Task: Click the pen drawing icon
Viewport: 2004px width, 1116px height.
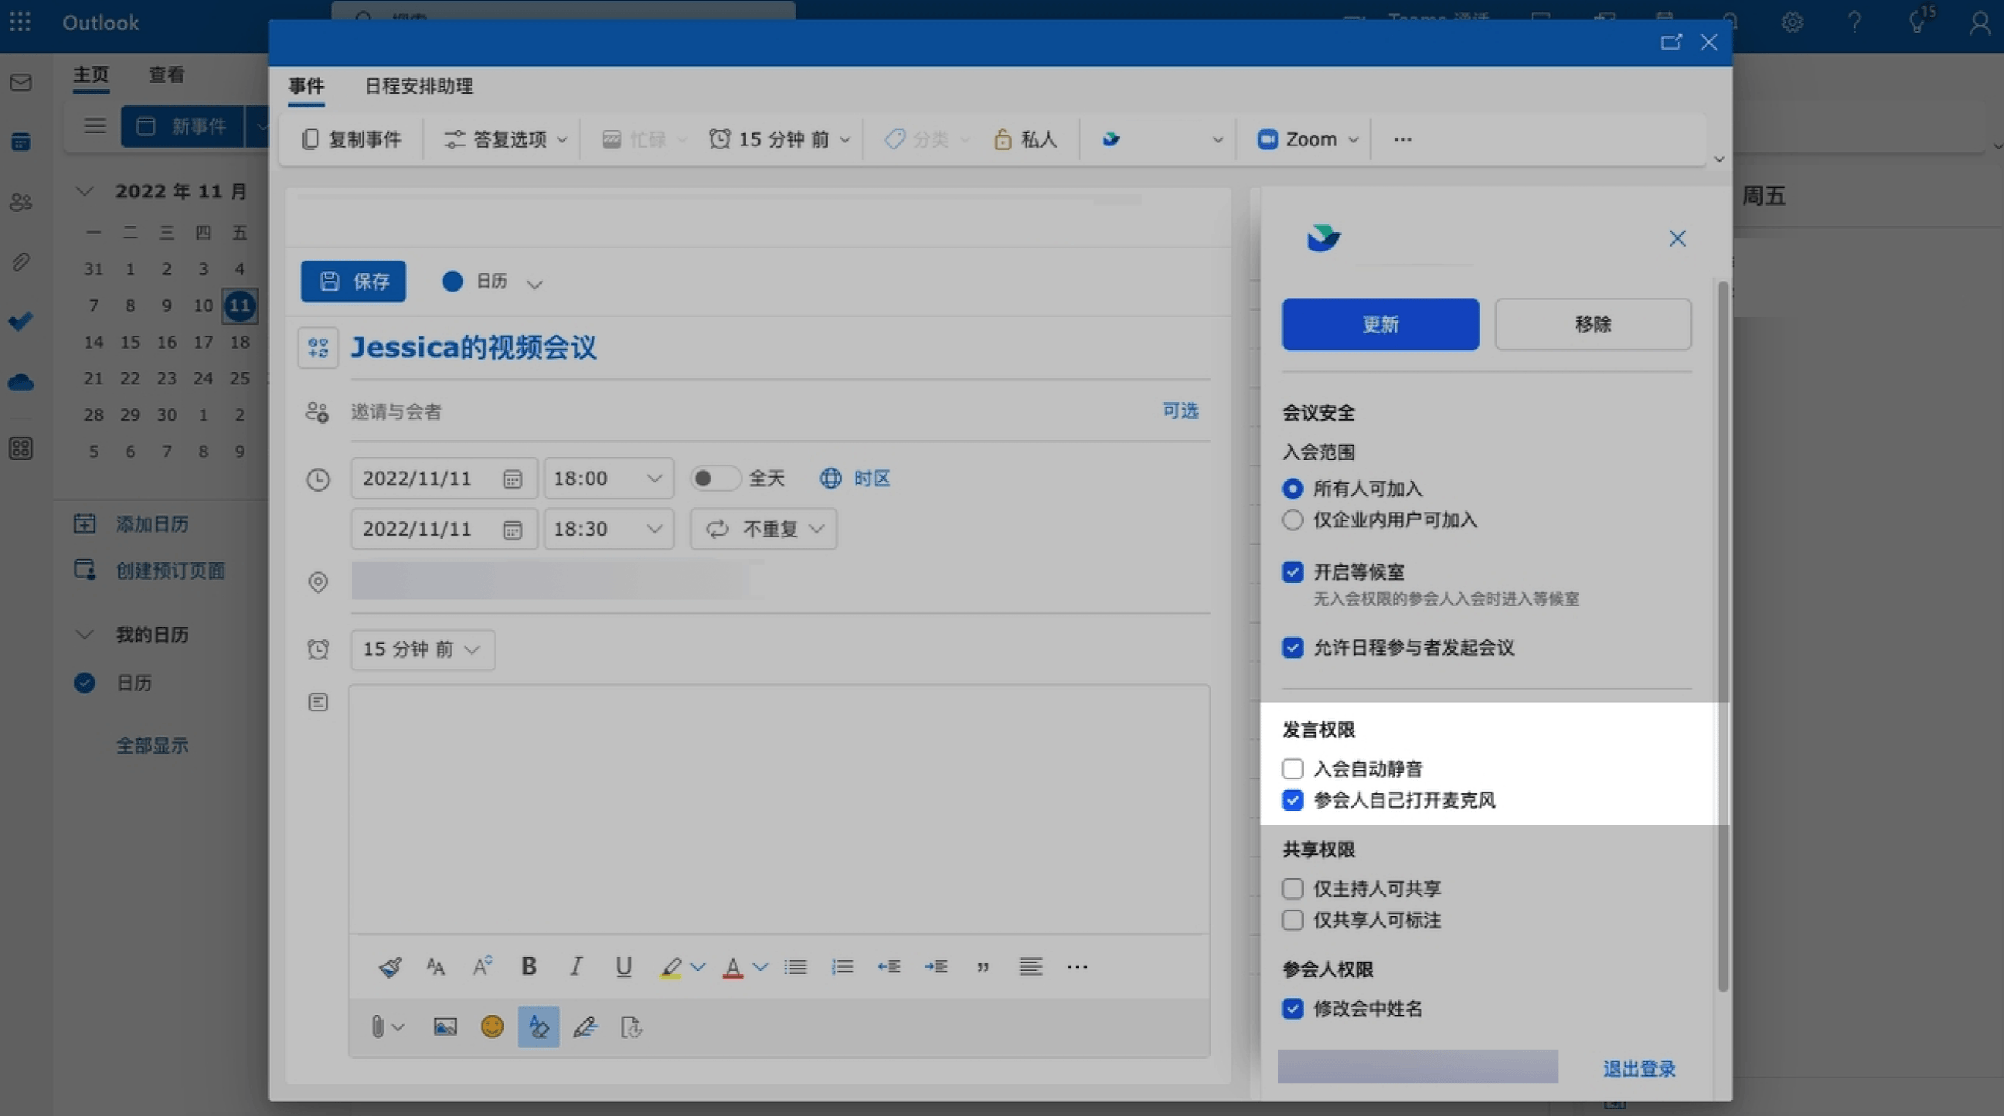Action: (x=585, y=1027)
